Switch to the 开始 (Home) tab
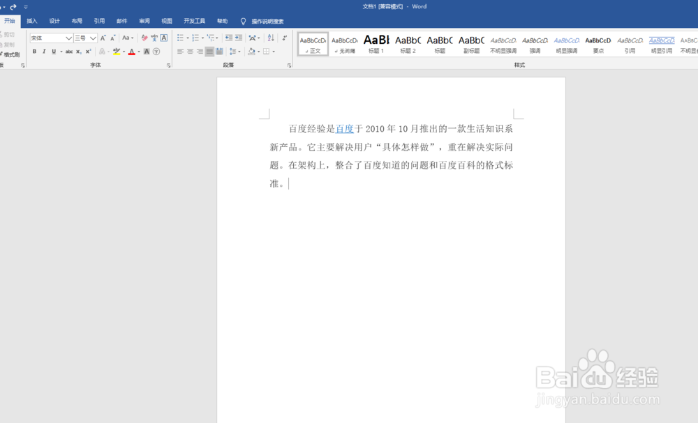The width and height of the screenshot is (698, 423). 10,21
